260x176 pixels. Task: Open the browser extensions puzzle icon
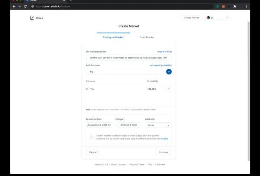pyautogui.click(x=234, y=6)
